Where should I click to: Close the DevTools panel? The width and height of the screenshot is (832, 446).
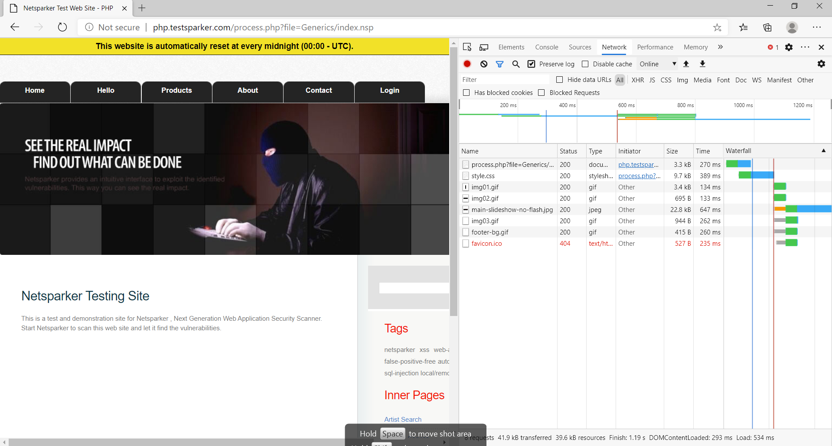[x=821, y=47]
